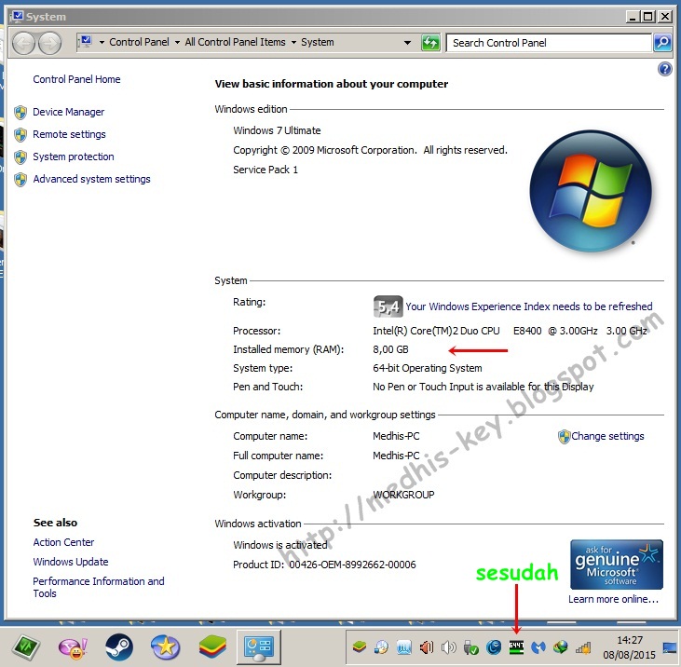This screenshot has height=667, width=681.
Task: Expand the arrow before All Control Panel Items
Action: tap(177, 43)
